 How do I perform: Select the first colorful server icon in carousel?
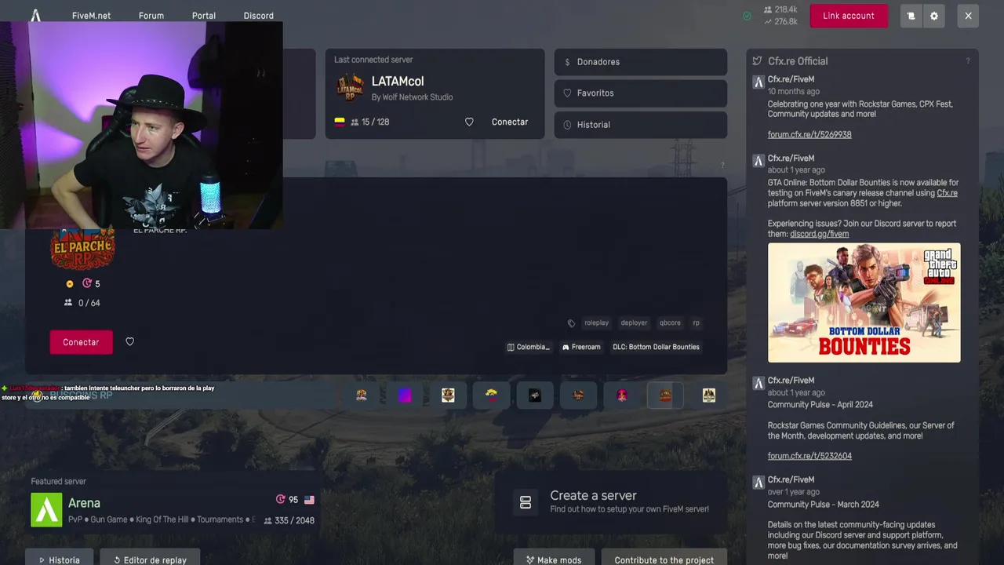[x=362, y=395]
